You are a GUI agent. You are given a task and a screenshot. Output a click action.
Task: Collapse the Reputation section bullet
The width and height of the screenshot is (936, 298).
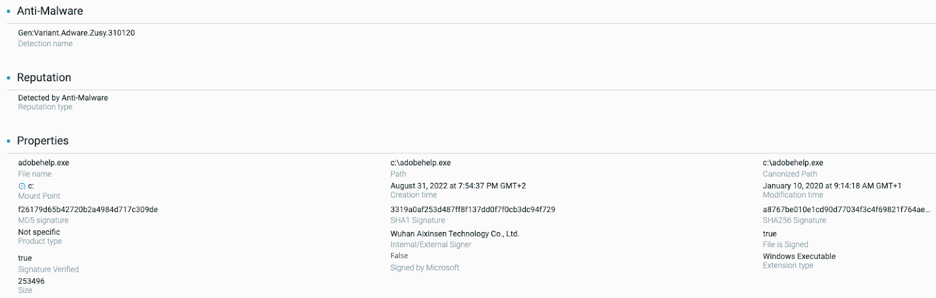tap(8, 78)
